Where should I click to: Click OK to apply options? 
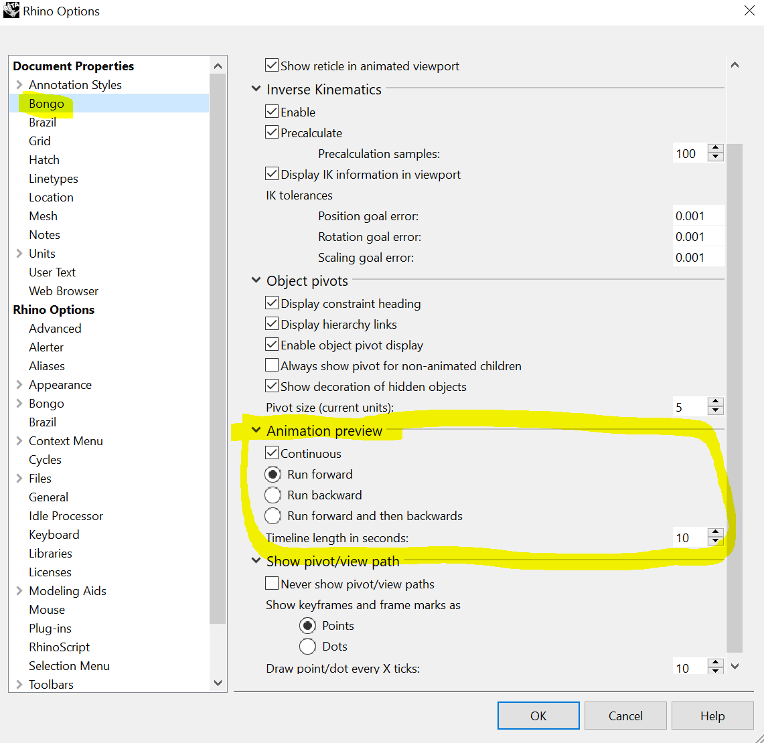pos(538,716)
